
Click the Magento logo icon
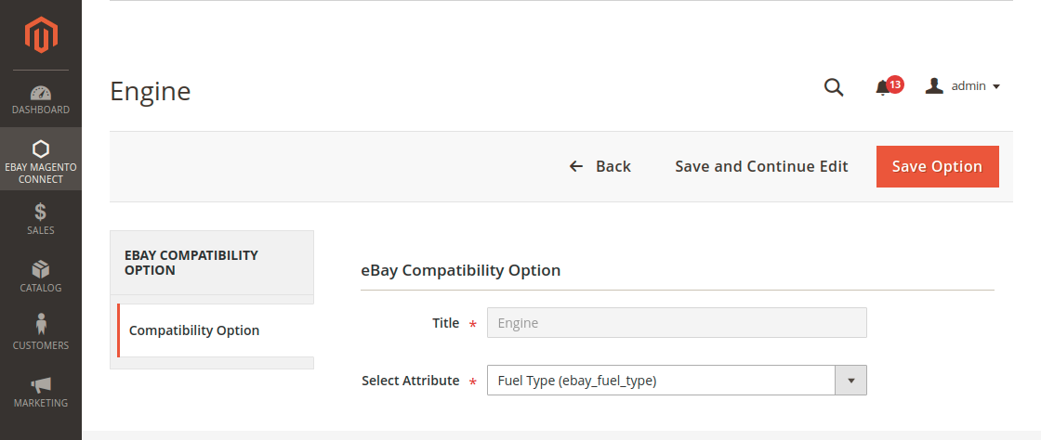pos(41,35)
